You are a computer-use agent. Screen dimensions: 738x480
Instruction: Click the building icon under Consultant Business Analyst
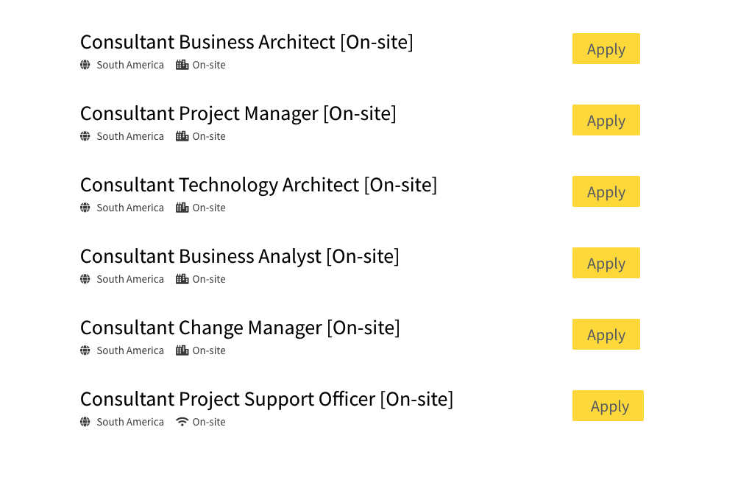pyautogui.click(x=181, y=279)
